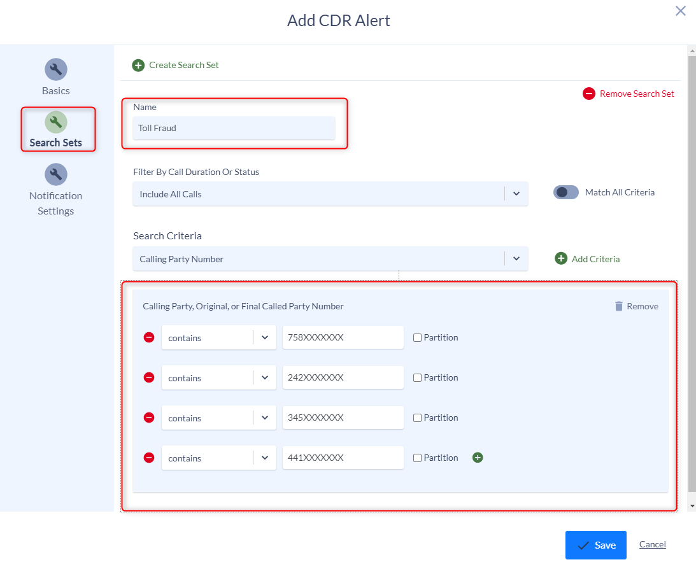Remove the 345XXXXXXX row with red minus
Screen dimensions: 696x569
[149, 418]
